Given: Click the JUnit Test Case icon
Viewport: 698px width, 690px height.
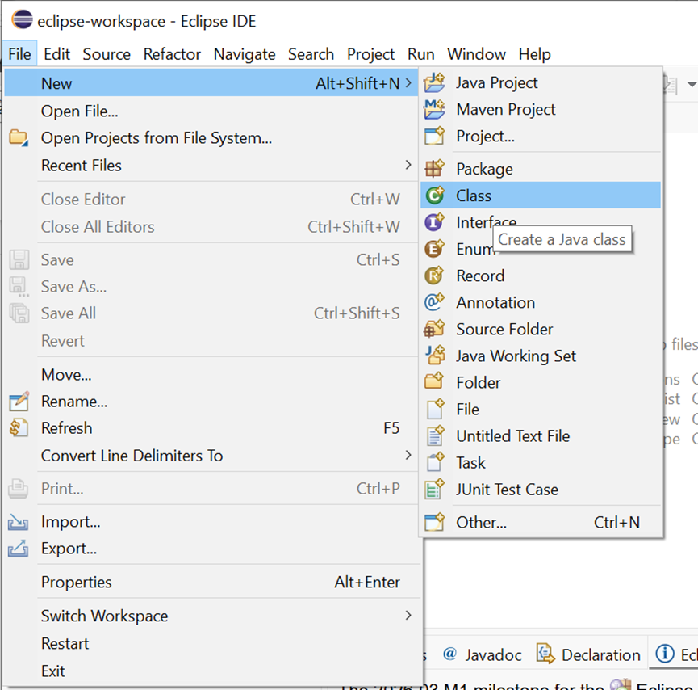Looking at the screenshot, I should point(434,489).
